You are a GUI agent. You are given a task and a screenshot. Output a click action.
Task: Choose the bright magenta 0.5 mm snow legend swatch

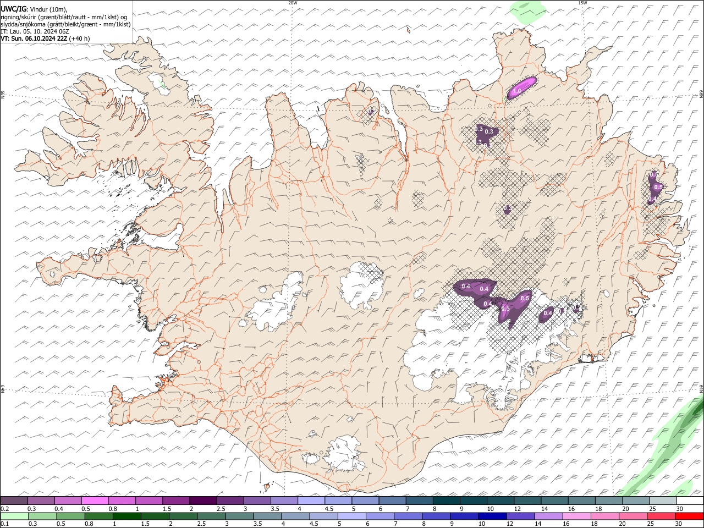95,501
